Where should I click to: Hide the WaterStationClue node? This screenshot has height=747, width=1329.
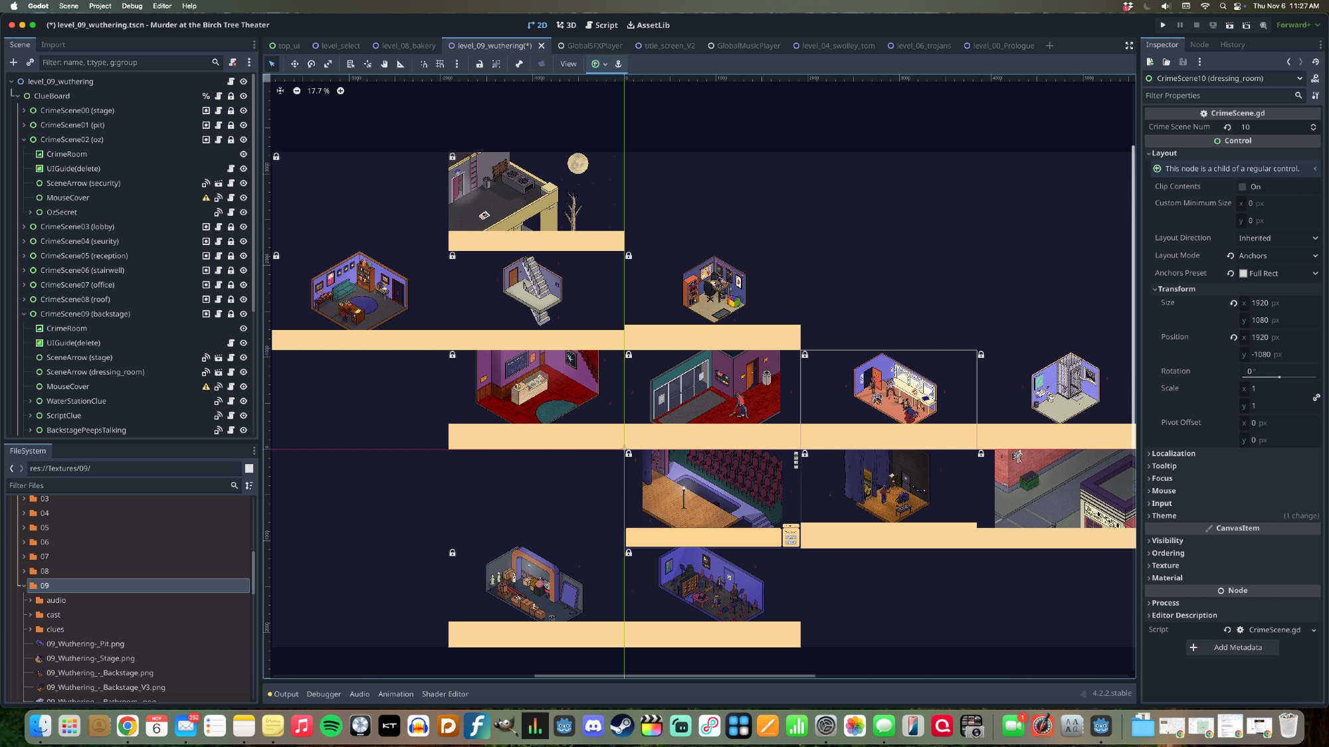(243, 401)
